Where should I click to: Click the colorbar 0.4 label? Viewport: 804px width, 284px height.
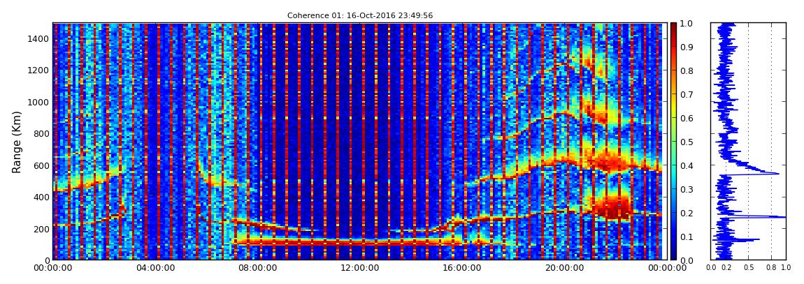coord(688,166)
